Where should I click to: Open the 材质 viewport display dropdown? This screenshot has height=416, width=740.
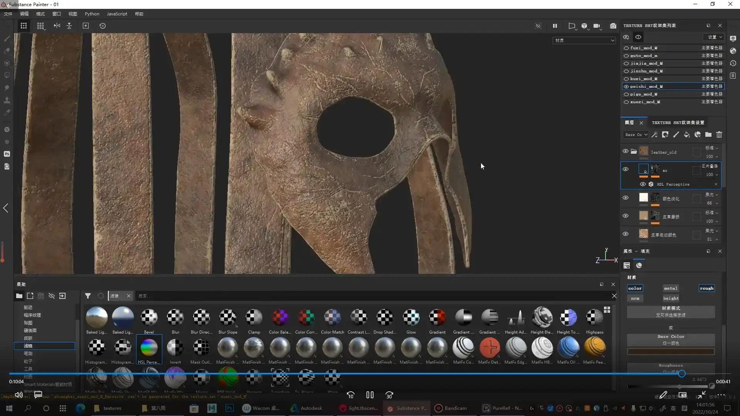click(584, 40)
